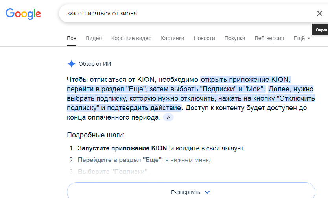Clear the search query with X icon
The width and height of the screenshot is (328, 198).
pos(319,13)
